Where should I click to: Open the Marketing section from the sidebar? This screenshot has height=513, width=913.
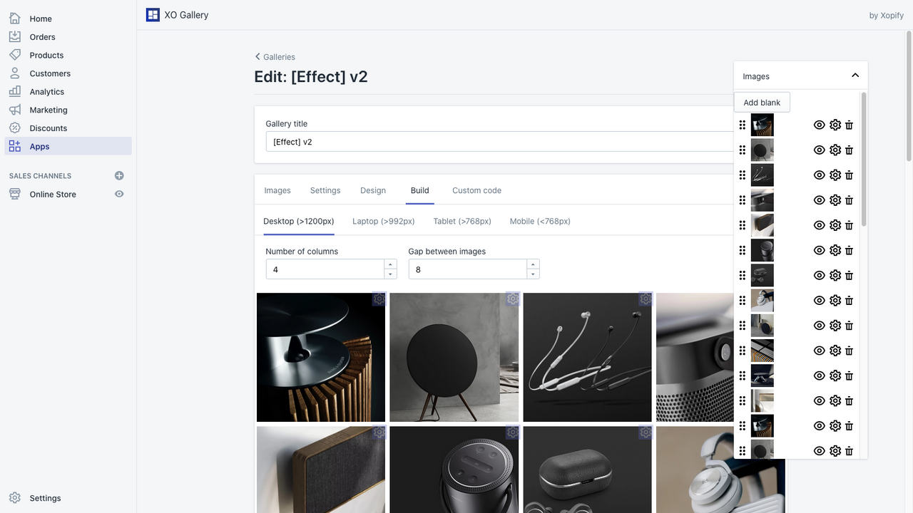coord(15,110)
